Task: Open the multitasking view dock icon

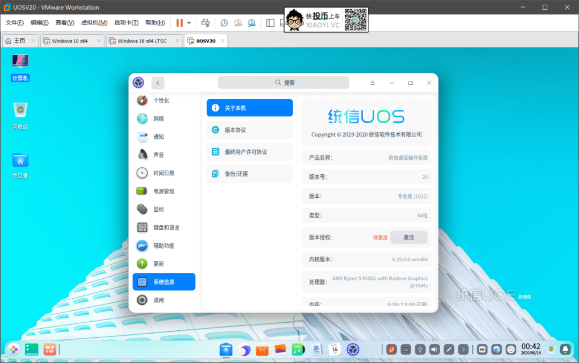Action: click(x=49, y=350)
